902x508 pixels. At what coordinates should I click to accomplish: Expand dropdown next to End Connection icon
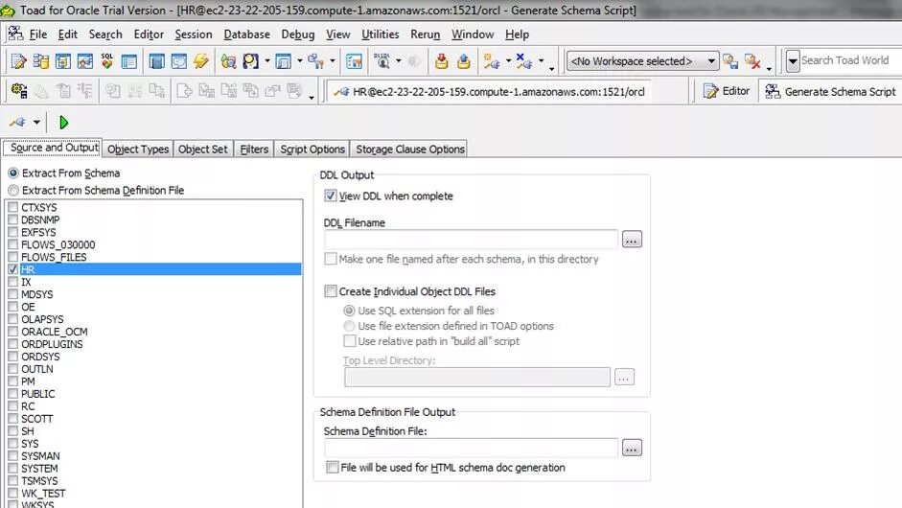click(x=541, y=60)
